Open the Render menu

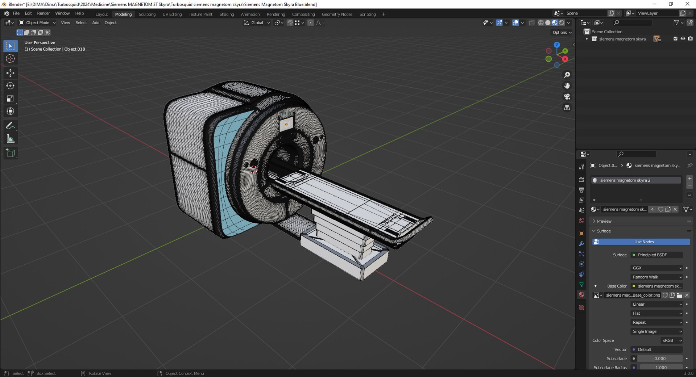coord(43,13)
